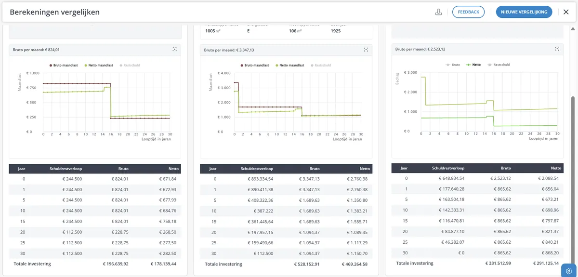Toggle Netto series in the third chart

(x=474, y=65)
